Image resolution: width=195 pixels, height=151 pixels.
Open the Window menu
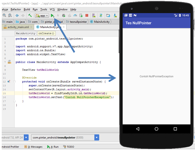coord(62,9)
